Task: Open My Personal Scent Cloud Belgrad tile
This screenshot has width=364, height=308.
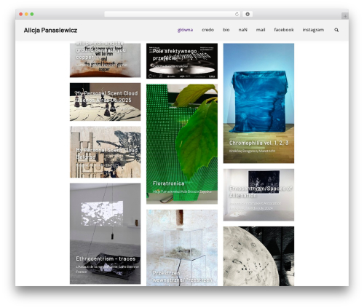Action: [x=106, y=152]
